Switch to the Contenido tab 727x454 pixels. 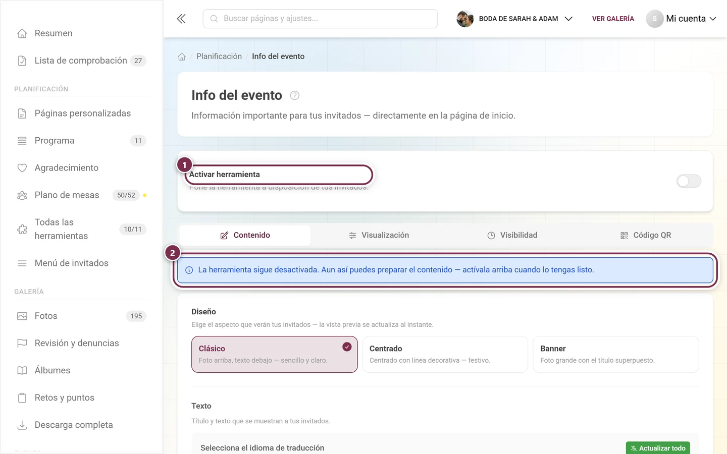click(245, 235)
